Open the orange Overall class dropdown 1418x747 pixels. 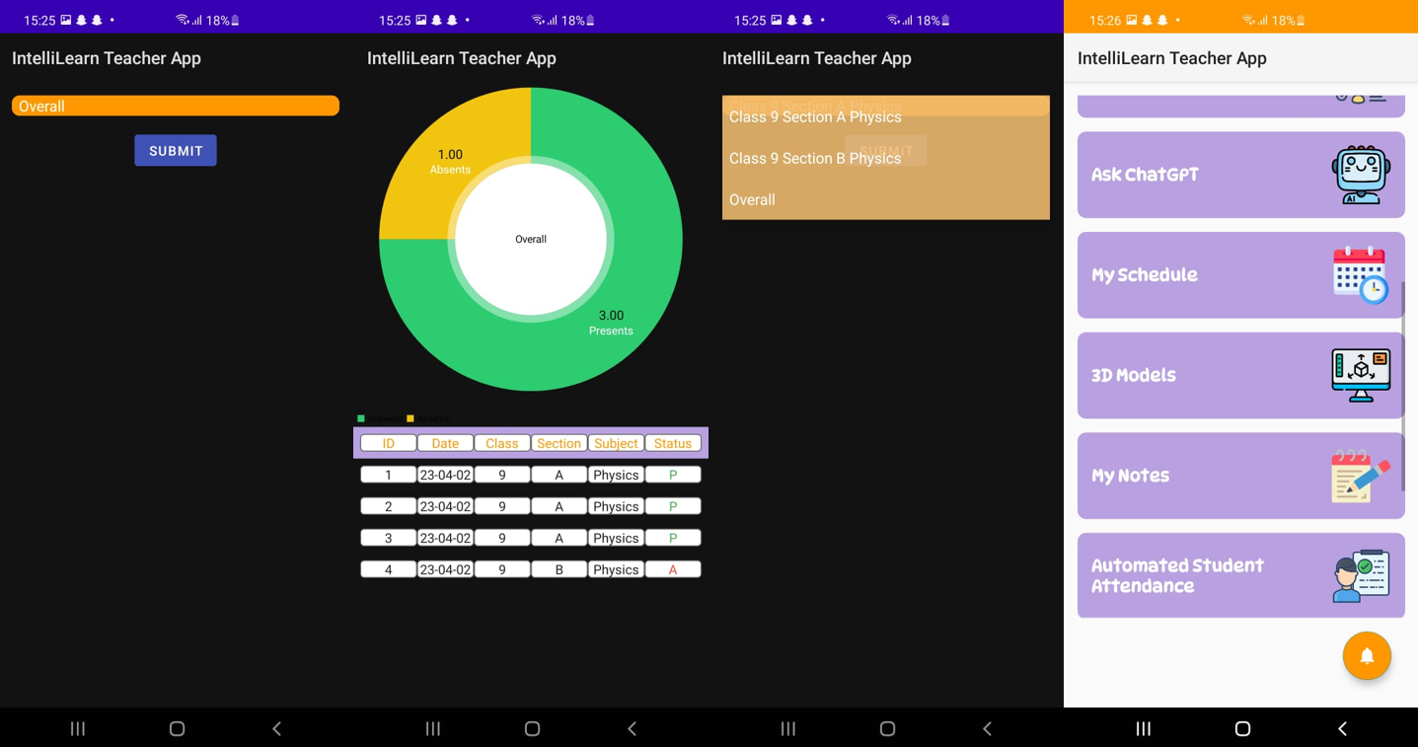click(x=176, y=106)
